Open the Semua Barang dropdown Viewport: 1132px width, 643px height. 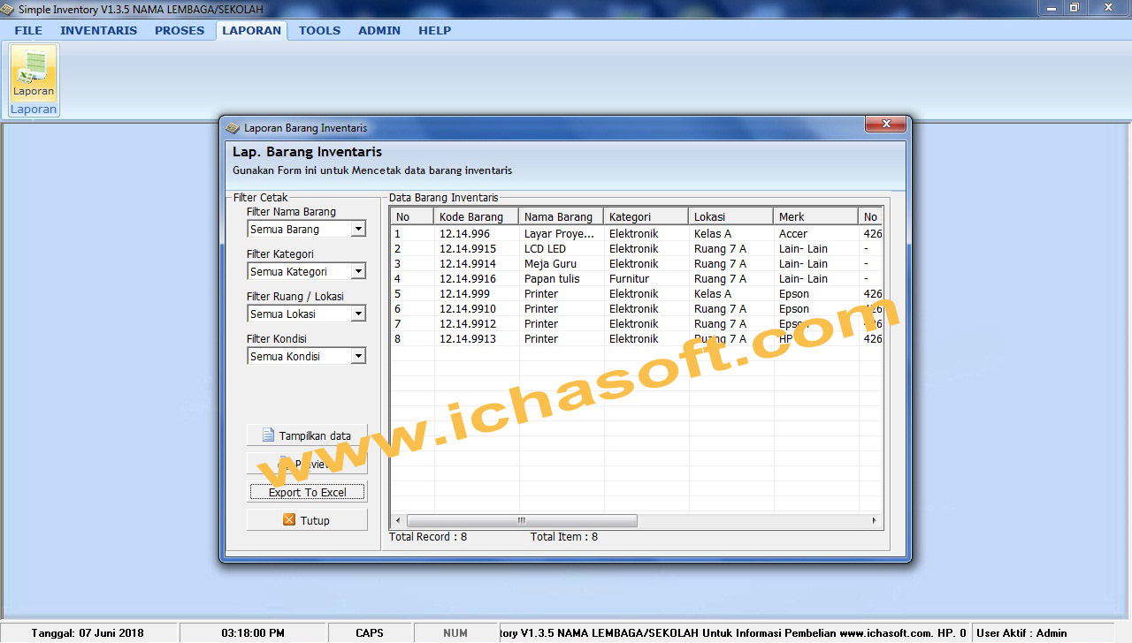[x=358, y=229]
